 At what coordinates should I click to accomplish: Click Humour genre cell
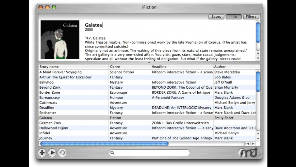(117, 97)
